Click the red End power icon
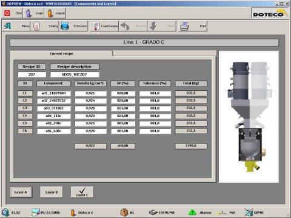The image size is (291, 218). click(x=7, y=13)
